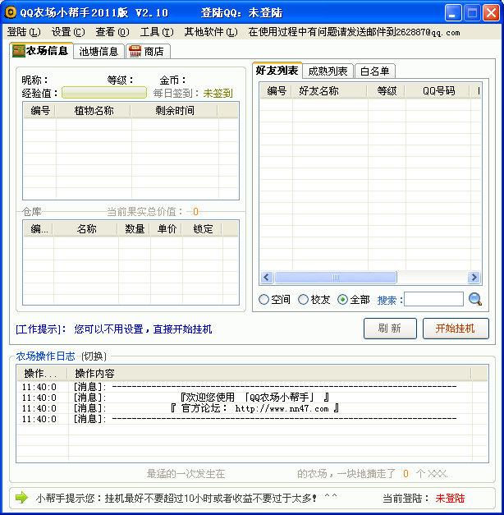Click the friend list scroll left arrow
This screenshot has width=504, height=515.
point(266,277)
